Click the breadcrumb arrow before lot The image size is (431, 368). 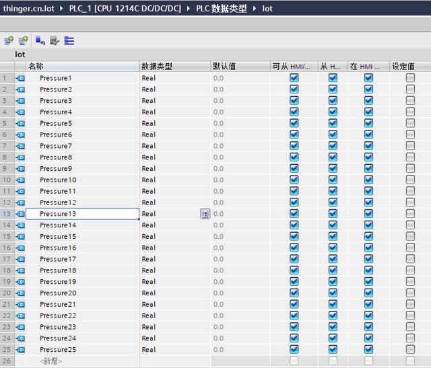click(257, 9)
